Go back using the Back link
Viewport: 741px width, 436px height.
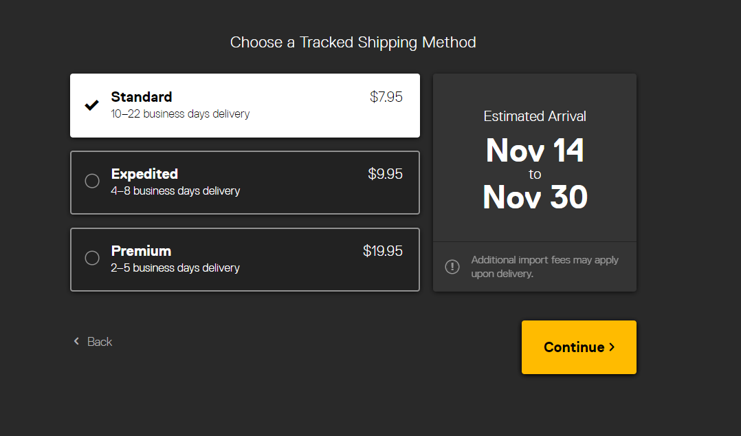pos(99,342)
